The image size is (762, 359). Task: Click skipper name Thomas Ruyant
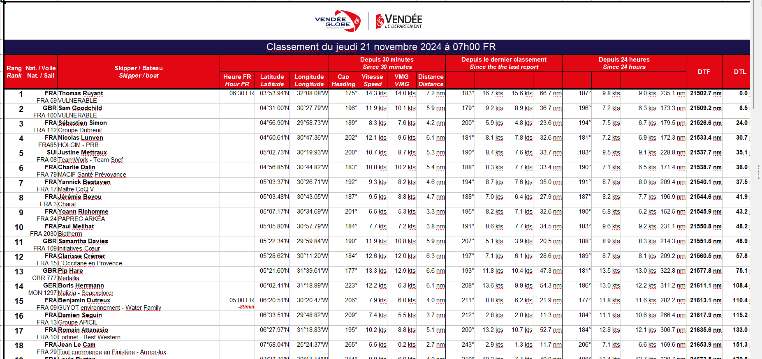coord(81,93)
